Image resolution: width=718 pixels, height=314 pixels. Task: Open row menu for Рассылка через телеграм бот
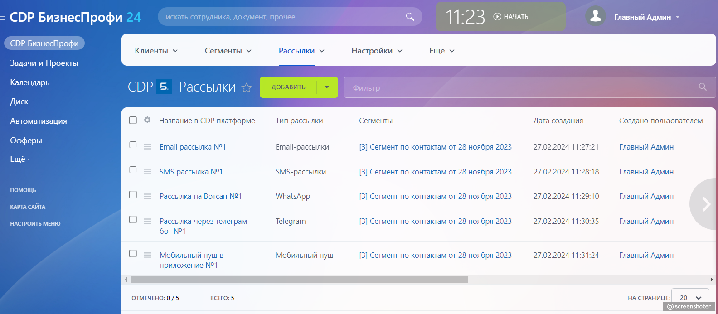(x=148, y=221)
